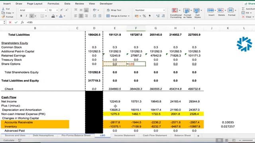Click Calculate in the status bar
The height and width of the screenshot is (143, 255).
[x=9, y=140]
